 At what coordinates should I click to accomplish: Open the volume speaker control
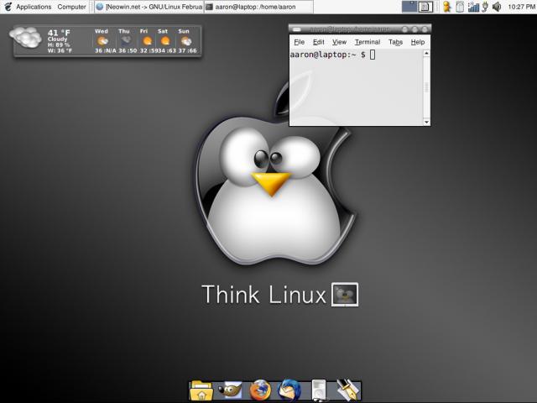497,7
